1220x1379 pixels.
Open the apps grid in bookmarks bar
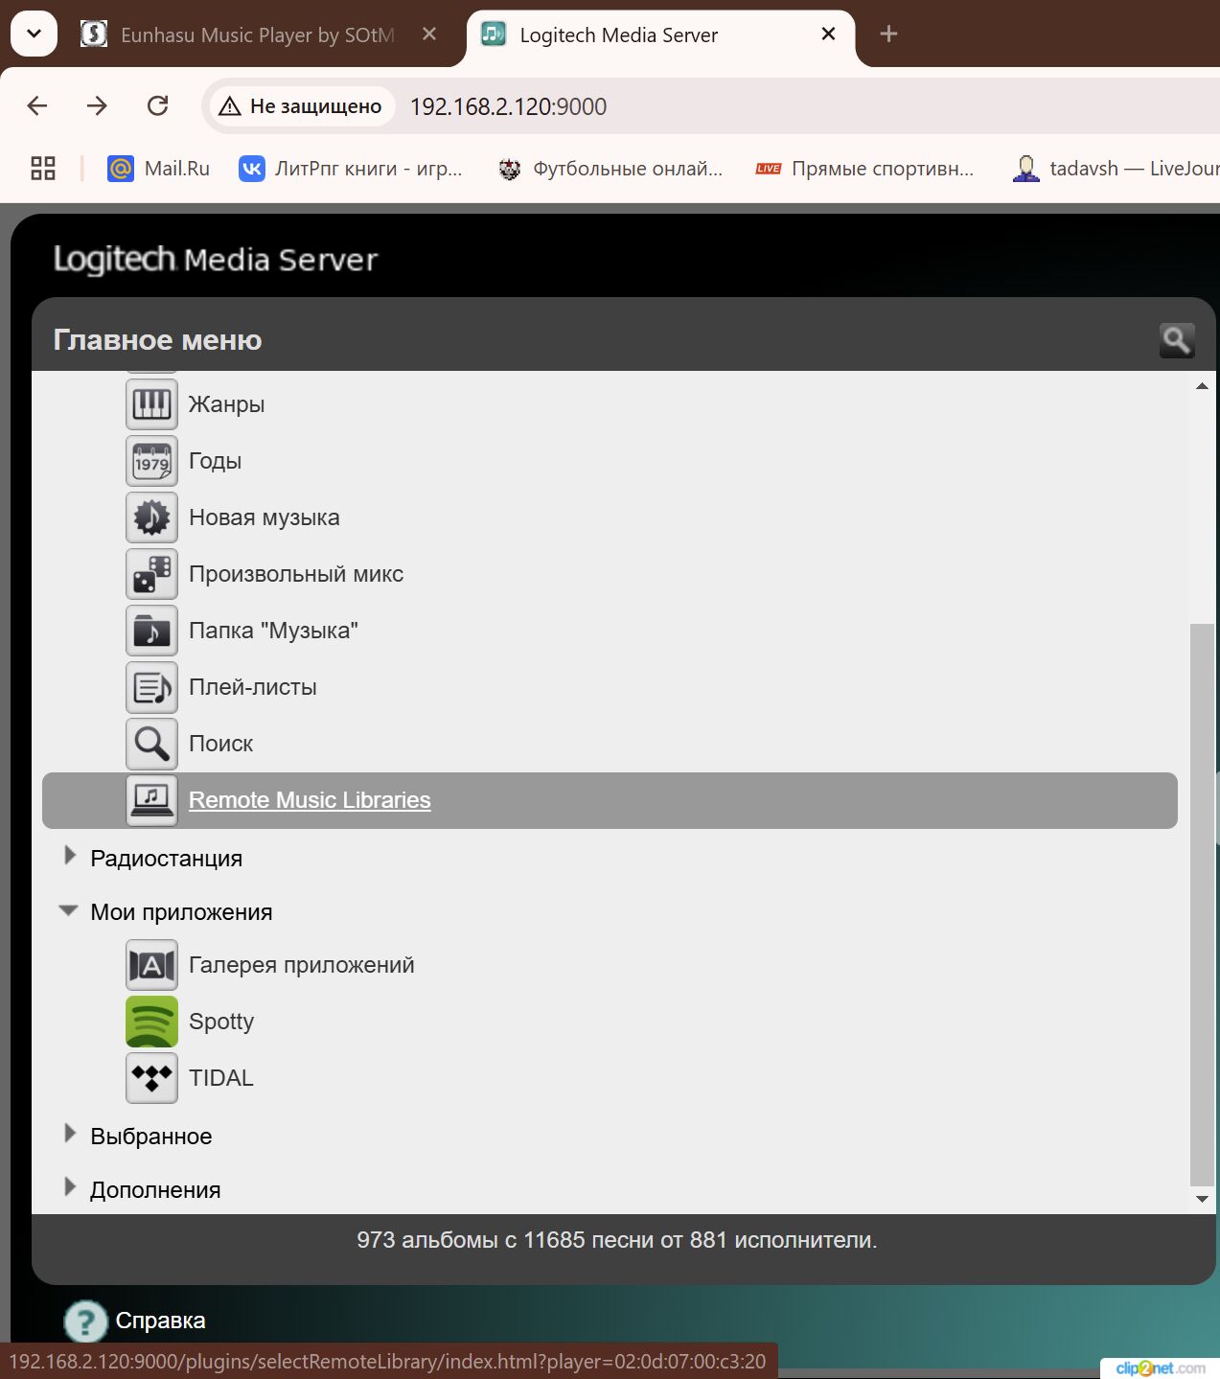43,169
